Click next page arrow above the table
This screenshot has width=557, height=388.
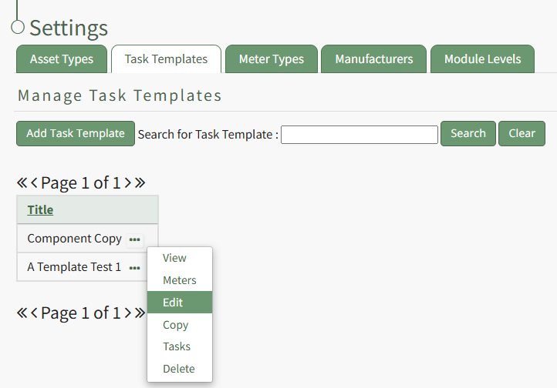(x=127, y=183)
